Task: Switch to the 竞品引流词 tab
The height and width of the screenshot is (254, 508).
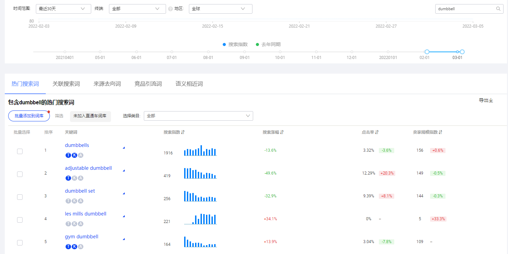Action: coord(148,84)
